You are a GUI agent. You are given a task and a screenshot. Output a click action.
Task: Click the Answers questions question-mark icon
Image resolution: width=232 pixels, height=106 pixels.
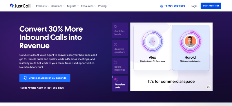click(115, 44)
